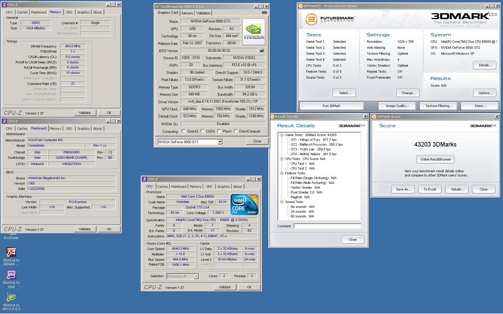
Task: Click the Futuremark orange logo in 3DMark03
Action: click(x=311, y=19)
